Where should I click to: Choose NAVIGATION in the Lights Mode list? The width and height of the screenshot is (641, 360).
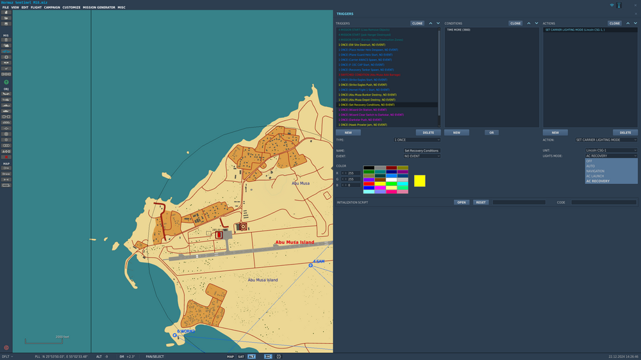point(595,171)
